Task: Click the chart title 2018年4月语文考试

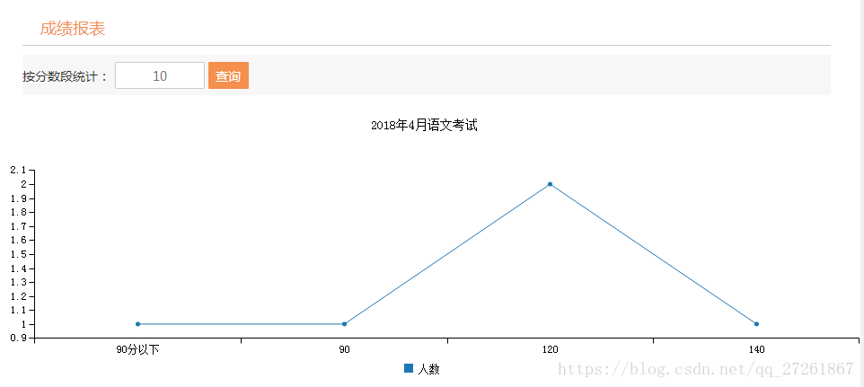Action: 424,126
